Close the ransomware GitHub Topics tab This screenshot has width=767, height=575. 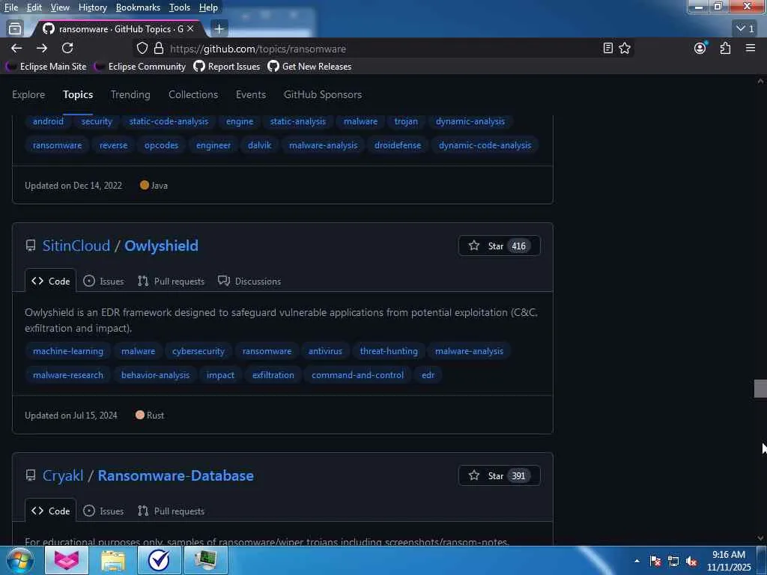tap(190, 29)
